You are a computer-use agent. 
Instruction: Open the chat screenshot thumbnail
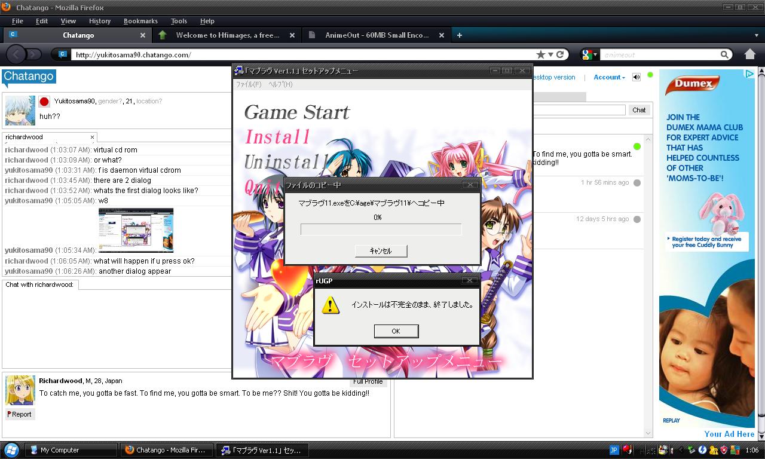point(136,230)
